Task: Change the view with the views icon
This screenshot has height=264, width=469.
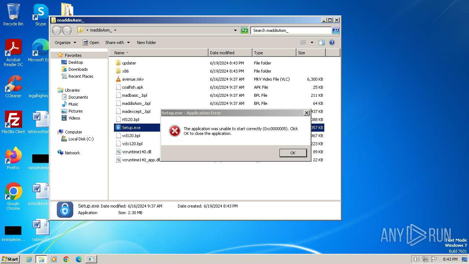Action: point(303,43)
